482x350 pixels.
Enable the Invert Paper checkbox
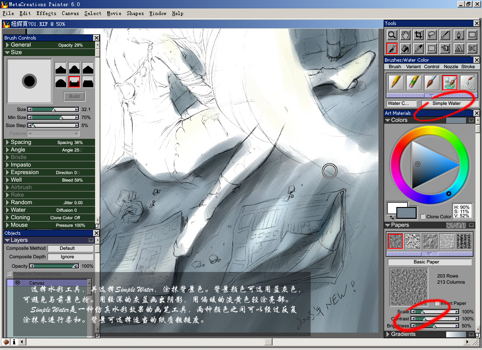click(x=437, y=303)
